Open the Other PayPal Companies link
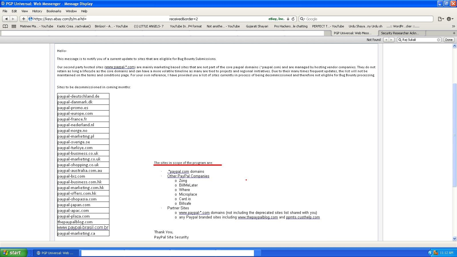457x257 pixels. 188,176
